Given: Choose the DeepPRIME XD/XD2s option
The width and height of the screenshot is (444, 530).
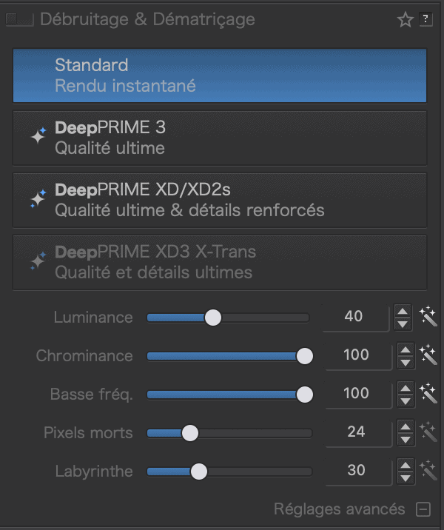Looking at the screenshot, I should (220, 200).
